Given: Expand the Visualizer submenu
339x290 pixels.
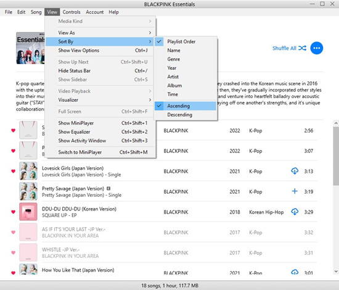Looking at the screenshot, I should click(x=100, y=100).
